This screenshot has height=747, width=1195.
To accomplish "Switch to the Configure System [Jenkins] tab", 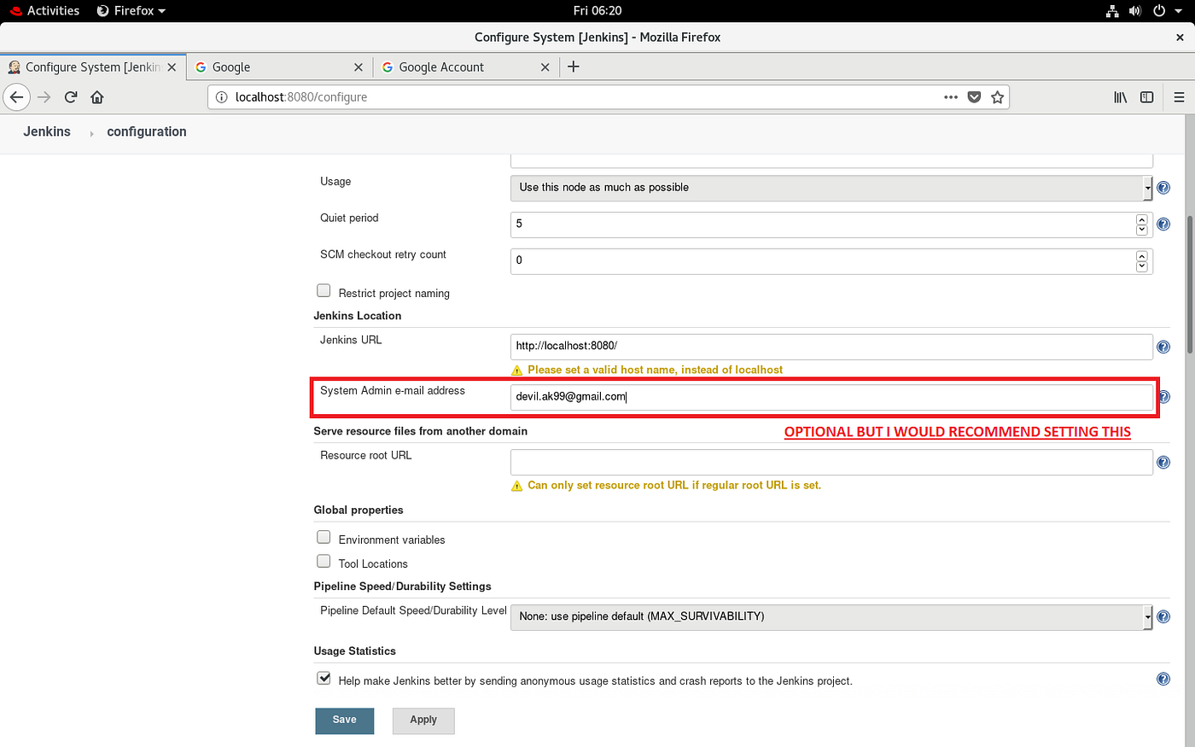I will 93,67.
